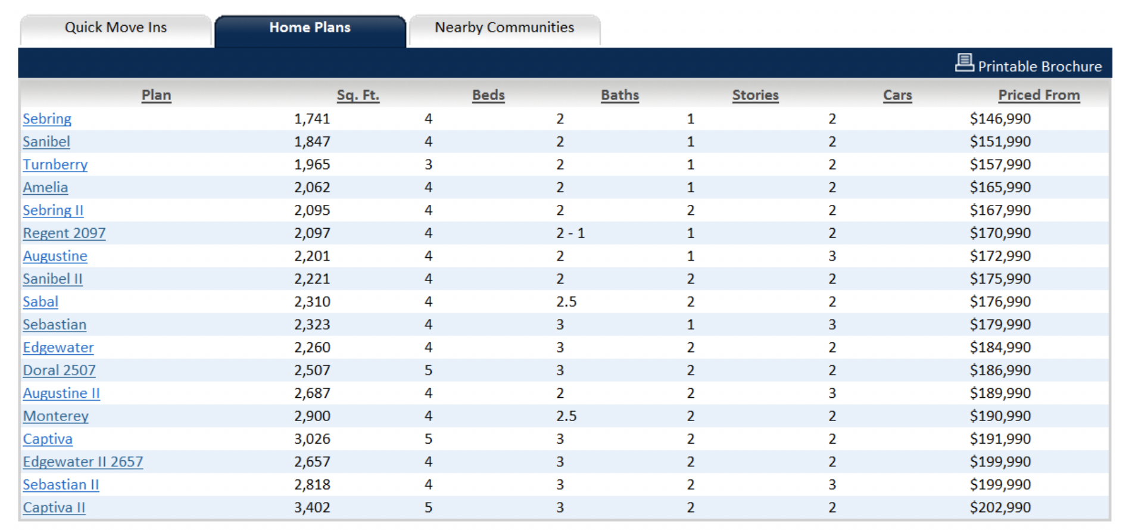Click the $189,990 price for Augustine II

pyautogui.click(x=1000, y=393)
